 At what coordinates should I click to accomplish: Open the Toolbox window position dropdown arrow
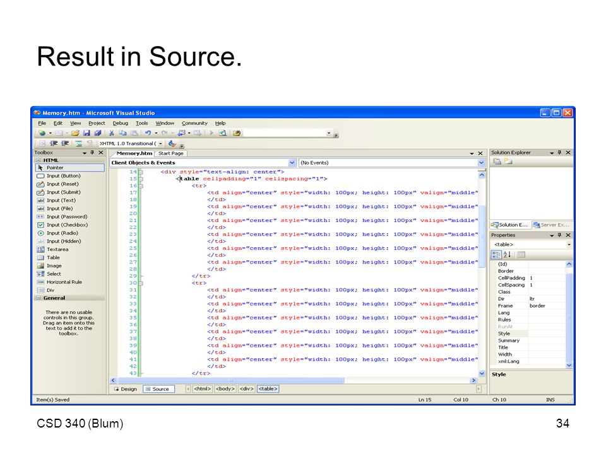(84, 153)
